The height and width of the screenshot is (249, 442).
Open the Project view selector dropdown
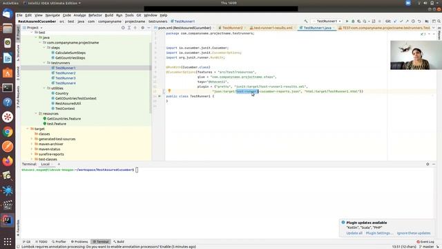(x=32, y=28)
